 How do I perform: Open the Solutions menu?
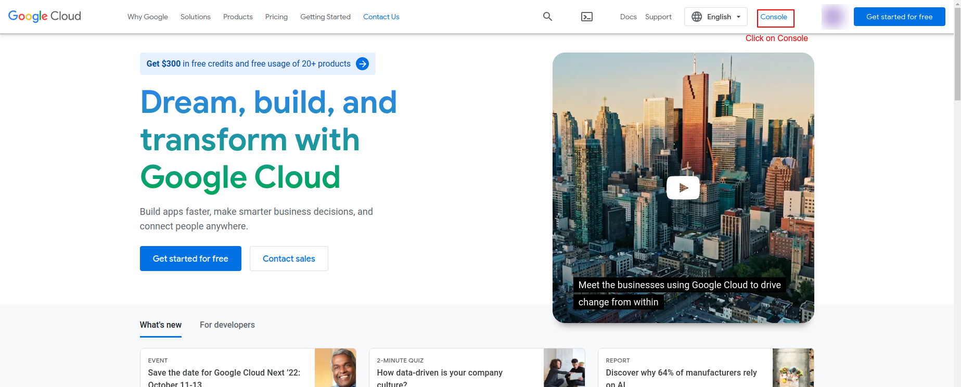195,17
